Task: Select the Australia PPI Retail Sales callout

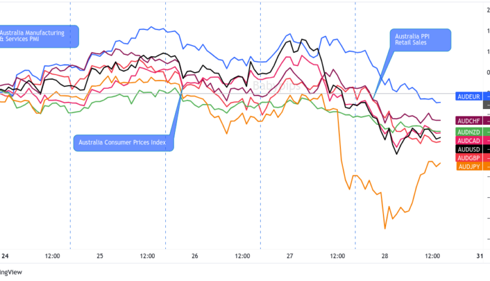Action: [419, 39]
